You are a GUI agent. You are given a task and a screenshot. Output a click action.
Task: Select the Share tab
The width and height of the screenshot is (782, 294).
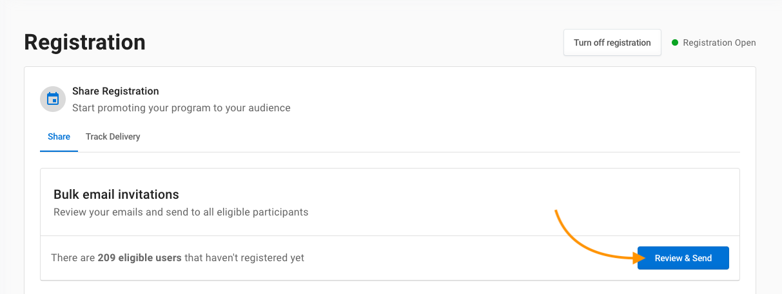(59, 136)
